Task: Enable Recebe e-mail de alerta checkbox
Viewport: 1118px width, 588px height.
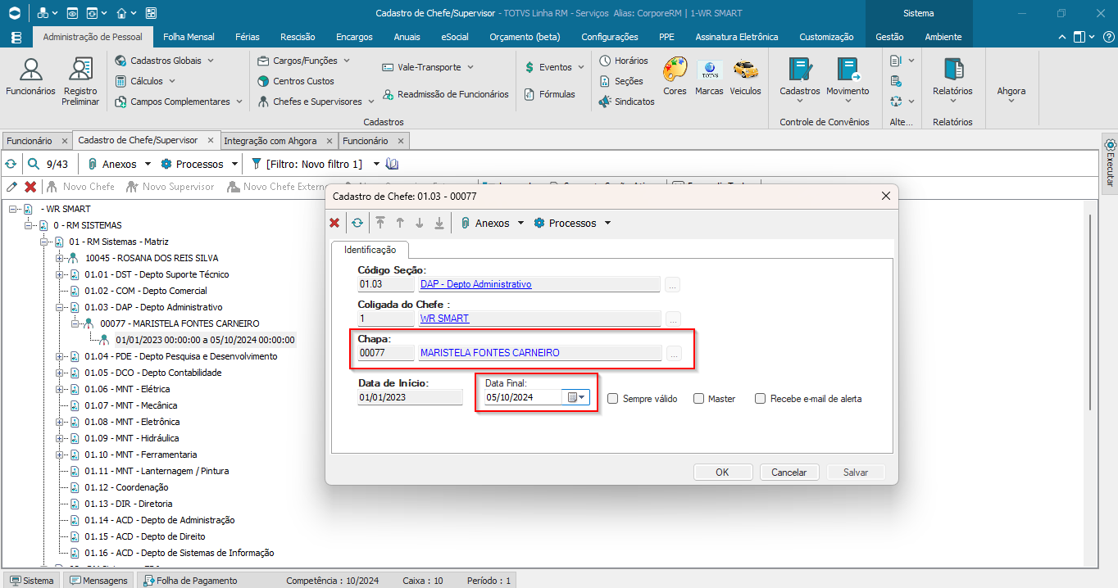Action: [x=761, y=399]
